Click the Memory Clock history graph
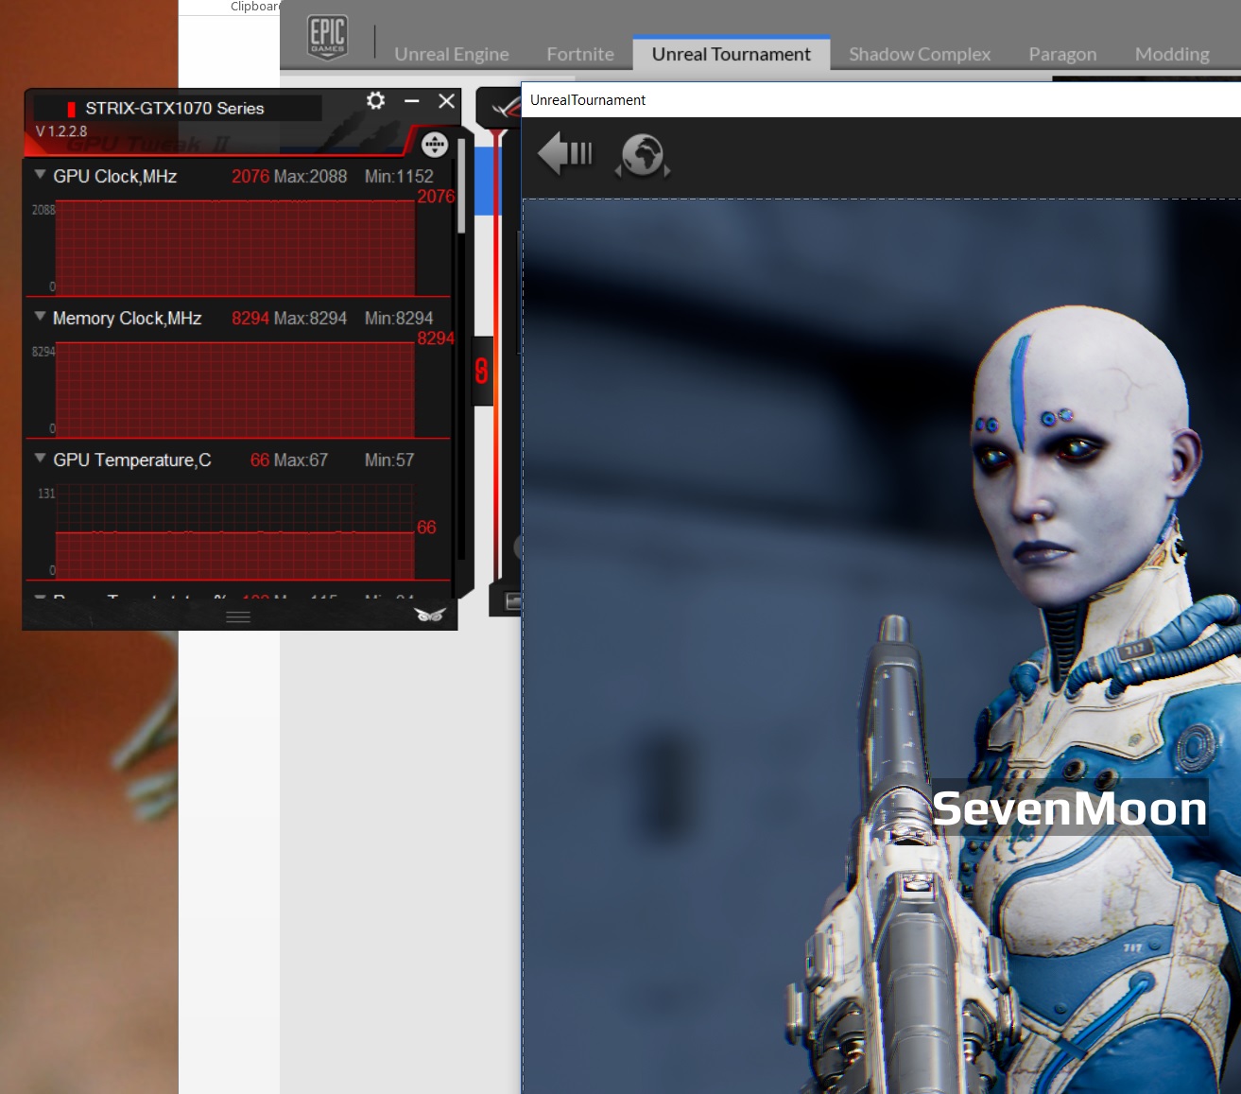Screen dimensions: 1241x1094 click(235, 390)
